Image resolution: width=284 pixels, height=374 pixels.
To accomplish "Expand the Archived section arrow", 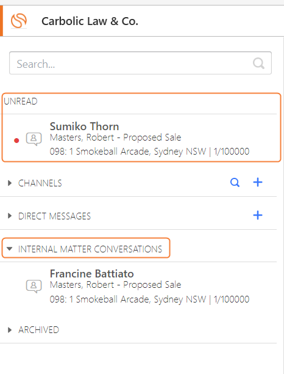I will pos(10,330).
